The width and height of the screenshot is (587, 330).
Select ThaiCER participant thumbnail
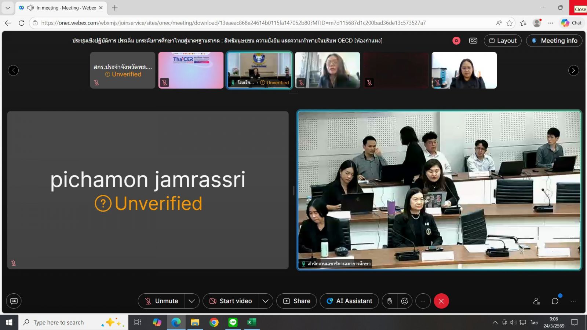(191, 70)
